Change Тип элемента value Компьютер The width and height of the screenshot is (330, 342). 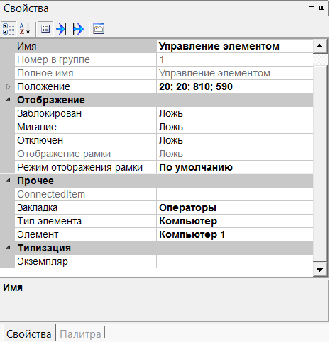(x=235, y=221)
